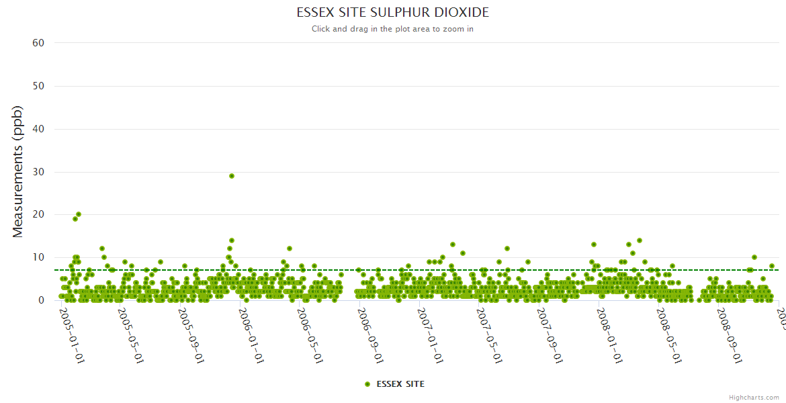Click the 30 y-axis tick label
This screenshot has height=403, width=786.
coord(38,172)
